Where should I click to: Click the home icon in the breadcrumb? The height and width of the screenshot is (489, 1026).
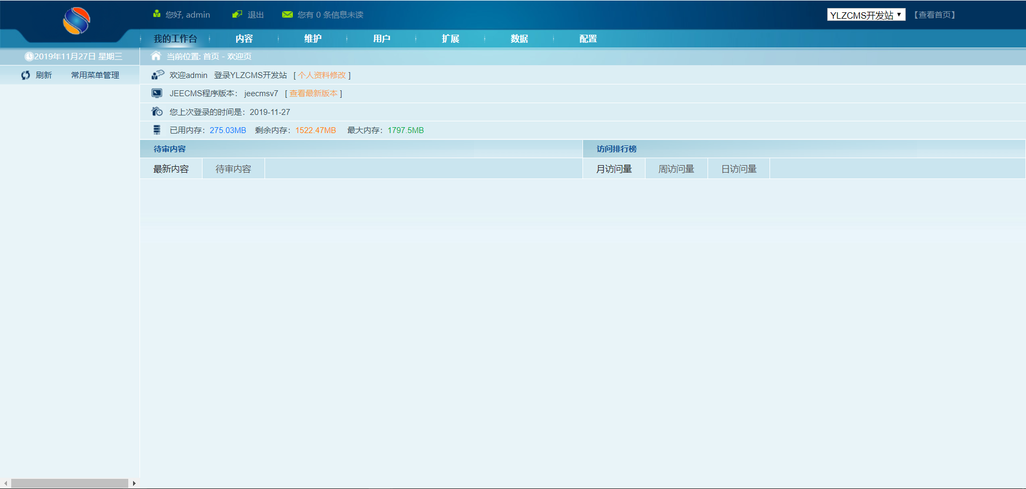156,56
